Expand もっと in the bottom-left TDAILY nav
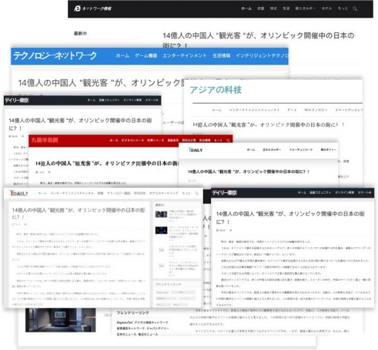This screenshot has width=378, height=350. [x=186, y=193]
